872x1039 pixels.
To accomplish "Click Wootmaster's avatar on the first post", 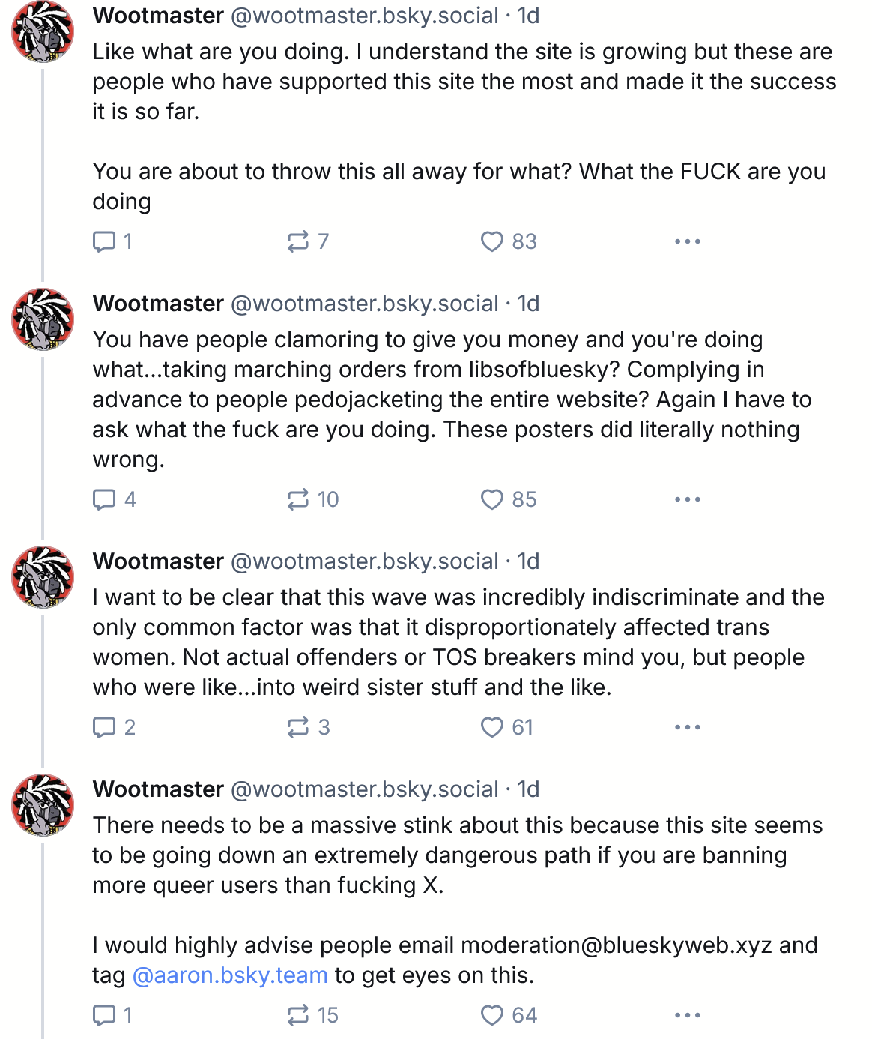I will [43, 31].
